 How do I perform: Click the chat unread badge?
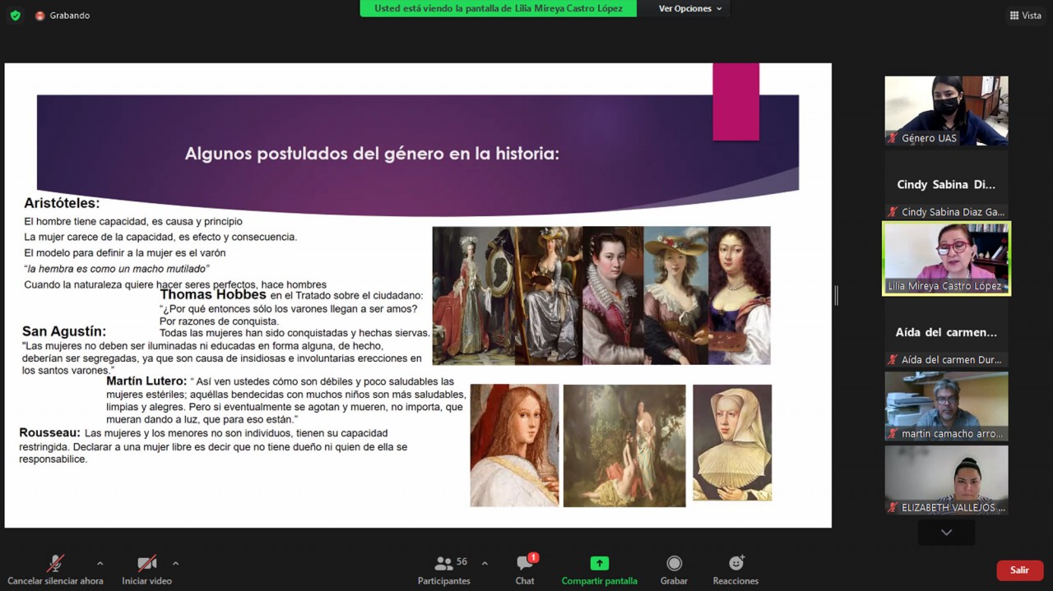click(x=534, y=557)
